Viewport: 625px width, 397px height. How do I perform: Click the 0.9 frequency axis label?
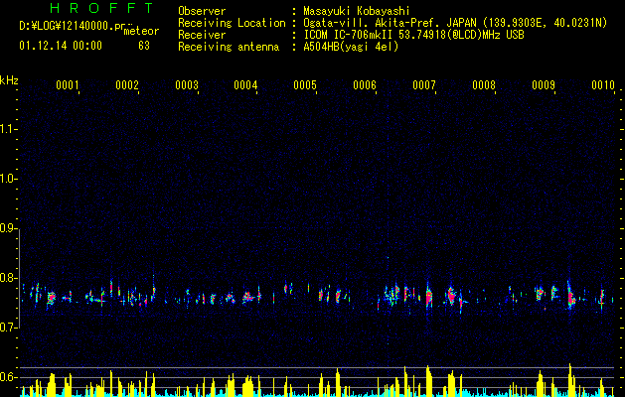7,228
